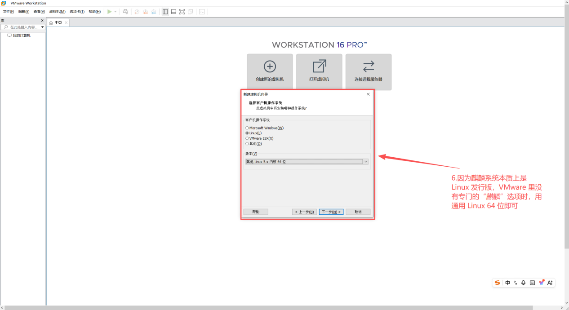
Task: Click the scroll-left arrow of horizontal scrollbar
Action: pyautogui.click(x=2, y=308)
